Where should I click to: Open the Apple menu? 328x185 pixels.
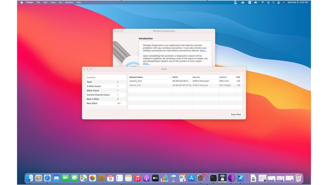[x=22, y=2]
